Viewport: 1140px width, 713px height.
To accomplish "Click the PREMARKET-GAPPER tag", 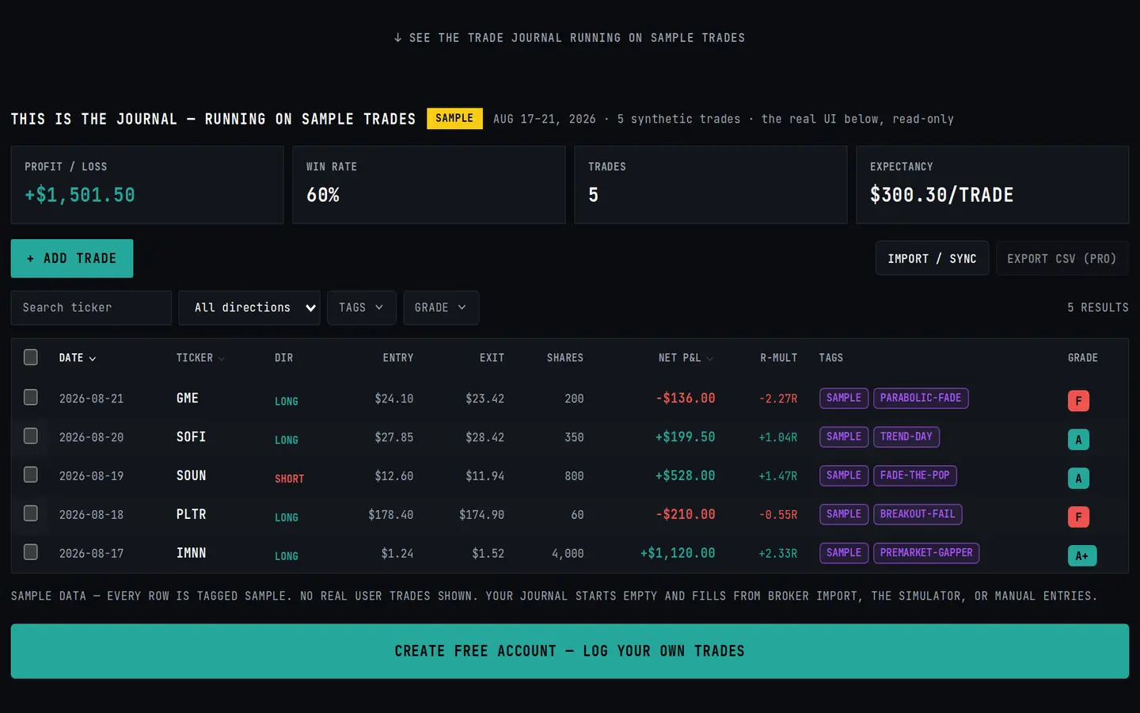I will (926, 553).
